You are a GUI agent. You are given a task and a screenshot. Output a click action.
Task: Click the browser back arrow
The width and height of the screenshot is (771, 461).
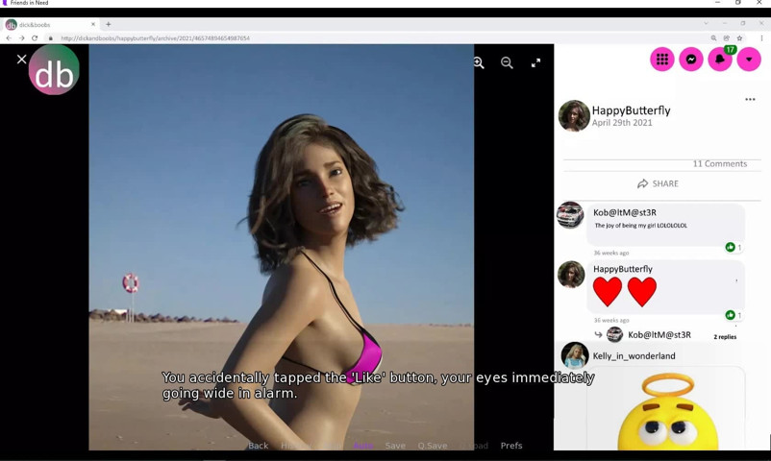(9, 37)
